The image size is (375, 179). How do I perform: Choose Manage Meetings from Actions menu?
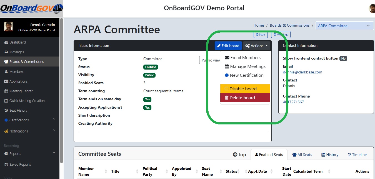[x=245, y=67]
